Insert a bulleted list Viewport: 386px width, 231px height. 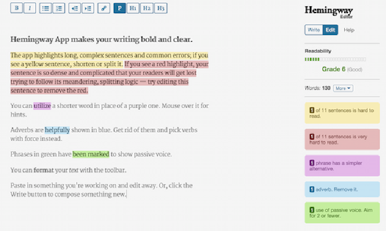(x=45, y=8)
